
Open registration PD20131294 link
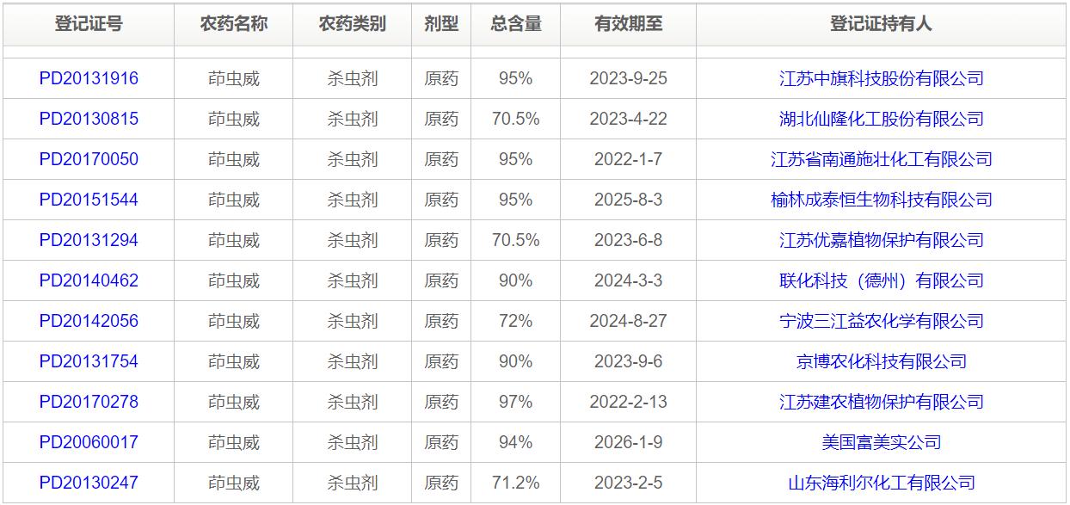click(89, 240)
